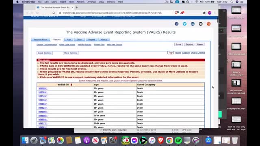Viewport: 260px width, 146px height.
Task: Launch Photos from the dock
Action: pyautogui.click(x=60, y=140)
